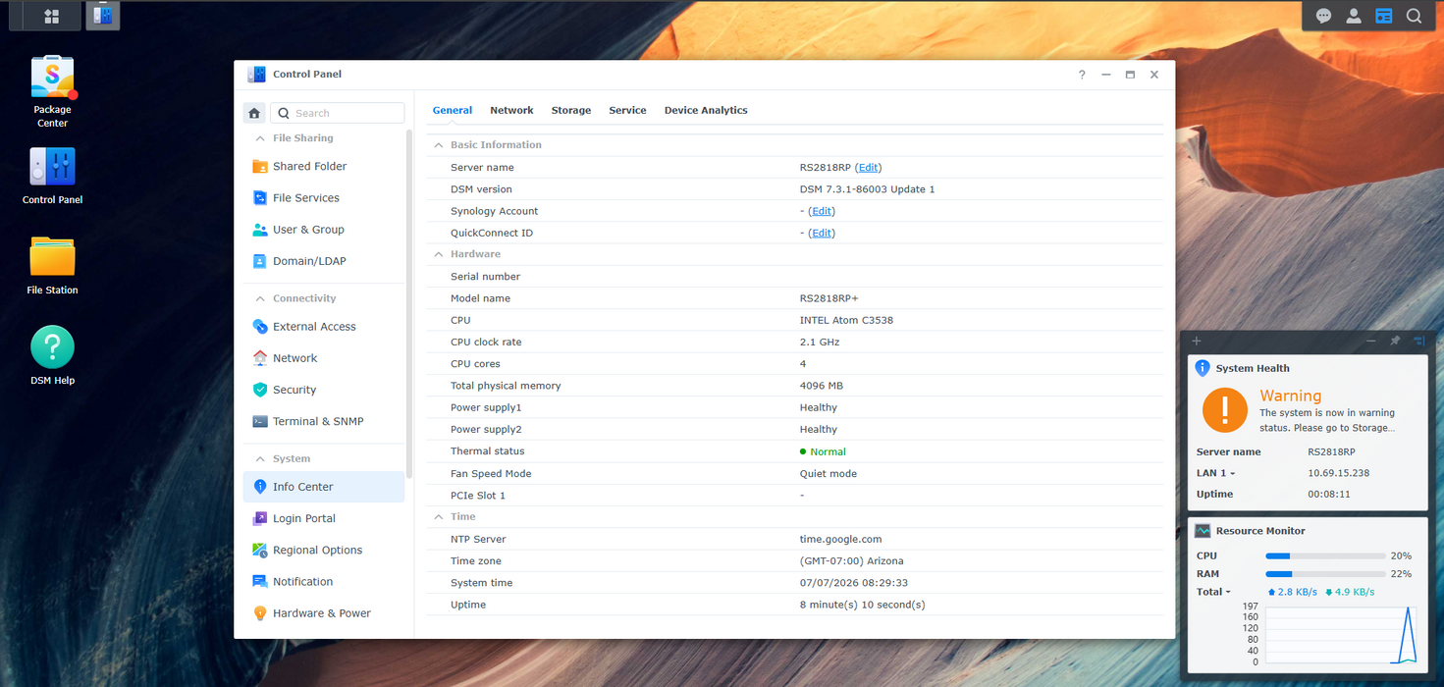Screen dimensions: 1444x687
Task: Open the Main Menu grid icon
Action: pyautogui.click(x=52, y=17)
